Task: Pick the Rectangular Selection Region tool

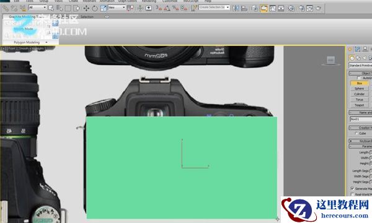Action: (68, 8)
